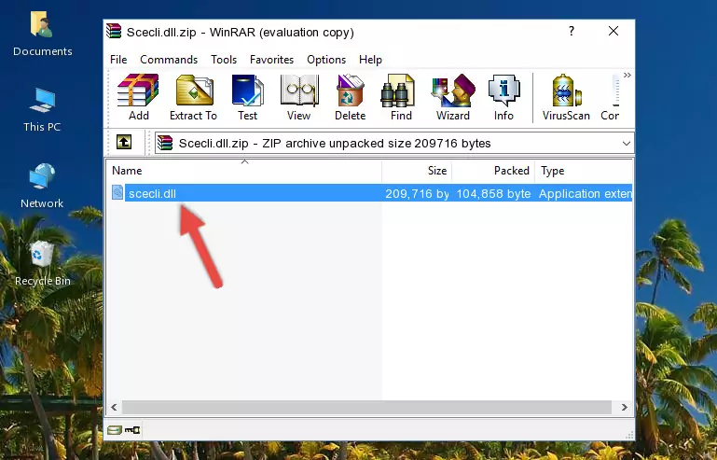
Task: Click the 104,858 packed value
Action: (493, 194)
